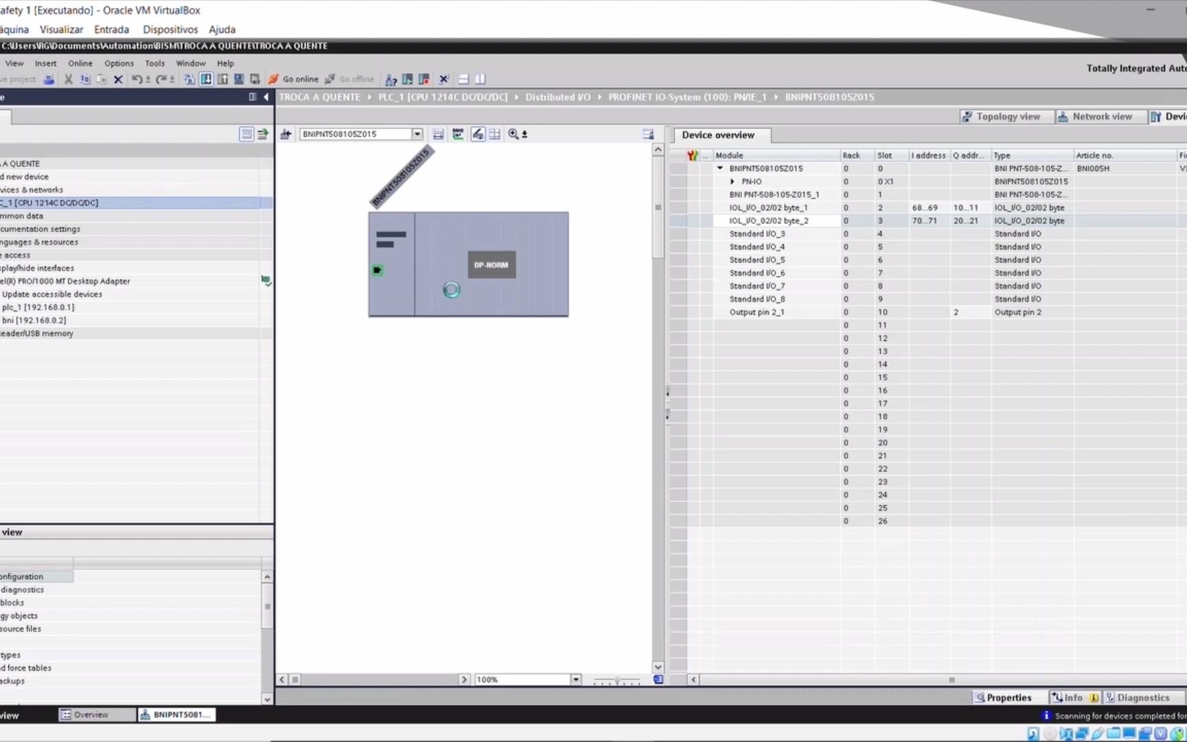Image resolution: width=1187 pixels, height=742 pixels.
Task: Open VirtualBox Dispositivos menu
Action: [170, 30]
